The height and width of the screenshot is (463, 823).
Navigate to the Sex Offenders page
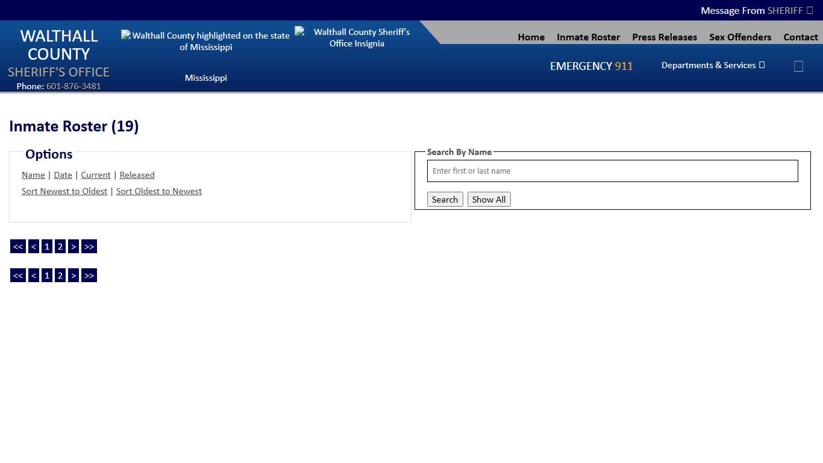740,37
